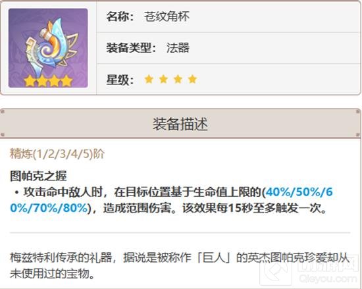The height and width of the screenshot is (289, 362).
Task: Click the 名称 label
Action: point(120,16)
